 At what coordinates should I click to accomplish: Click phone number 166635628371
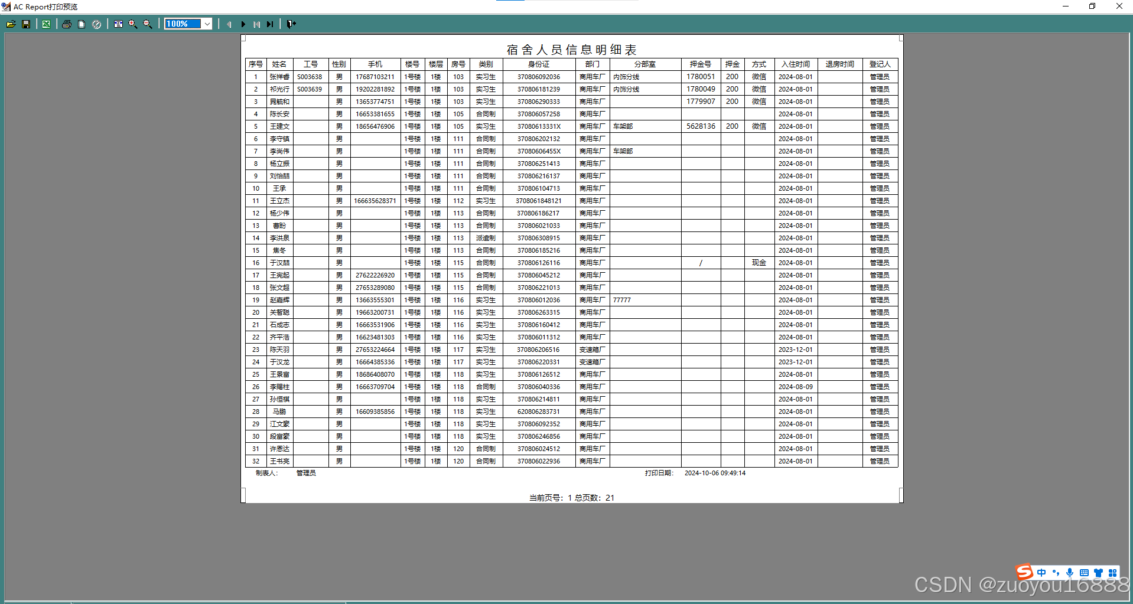pyautogui.click(x=375, y=201)
